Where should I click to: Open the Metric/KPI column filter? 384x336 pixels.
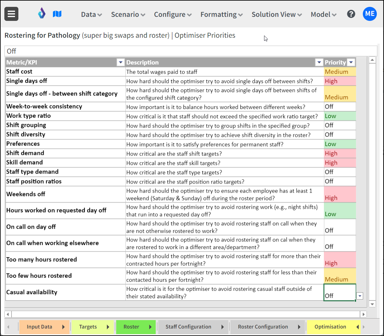click(x=121, y=62)
